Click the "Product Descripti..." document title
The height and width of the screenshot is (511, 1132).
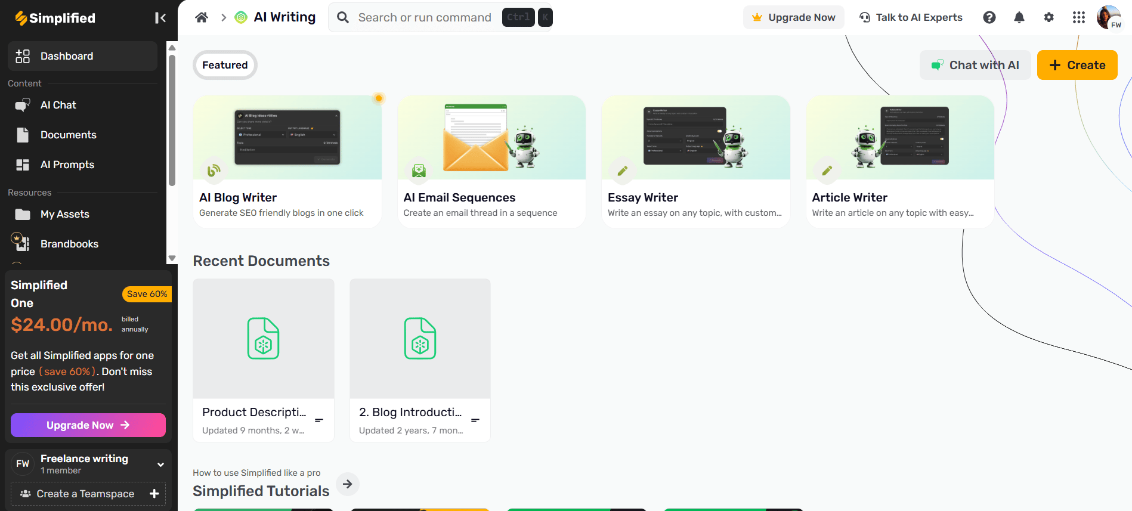click(254, 412)
